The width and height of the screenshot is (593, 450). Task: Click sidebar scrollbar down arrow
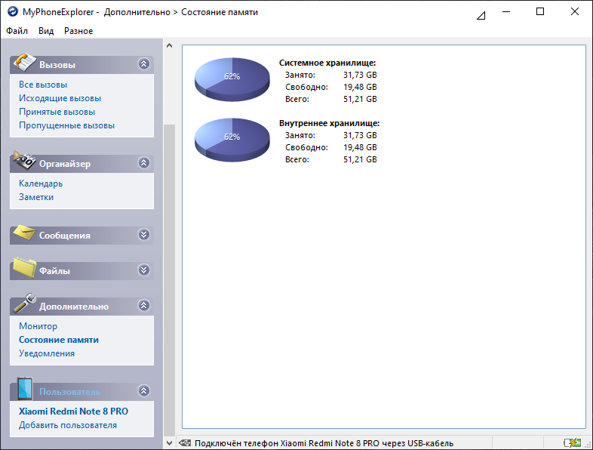(170, 442)
